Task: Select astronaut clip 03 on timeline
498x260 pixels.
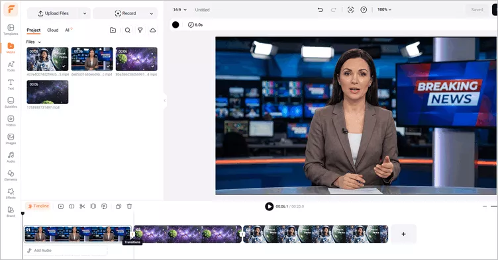Action: (315, 234)
